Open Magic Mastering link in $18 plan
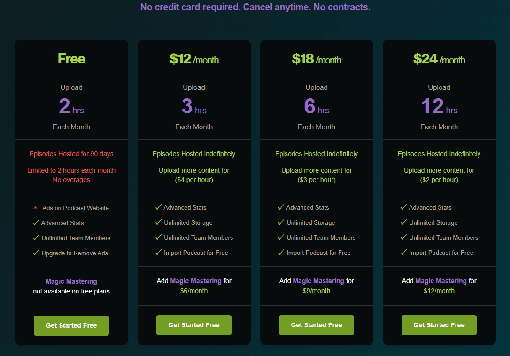Viewport: 510px width, 356px height. pos(318,281)
